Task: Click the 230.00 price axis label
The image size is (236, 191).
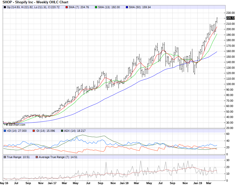Action: coord(230,13)
